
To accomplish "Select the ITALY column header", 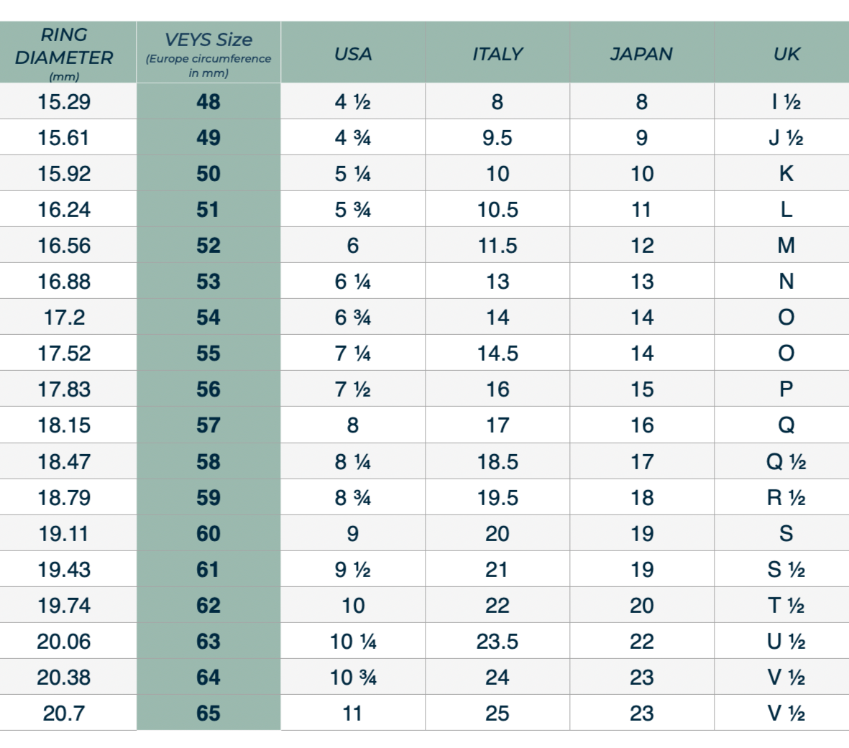I will click(497, 54).
